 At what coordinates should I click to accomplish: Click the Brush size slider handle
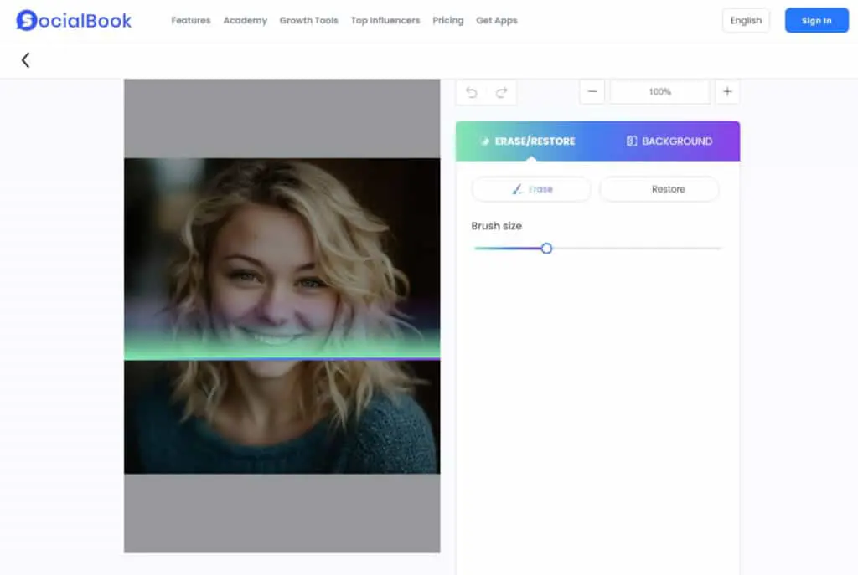tap(546, 249)
